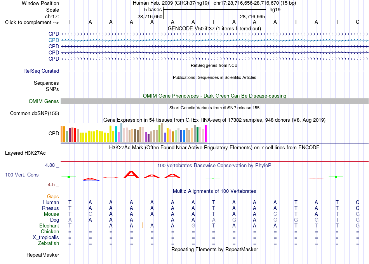Image resolution: width=369 pixels, height=264 pixels.
Task: Open Short Genetic Variants from dbSNP title
Action: pyautogui.click(x=214, y=108)
